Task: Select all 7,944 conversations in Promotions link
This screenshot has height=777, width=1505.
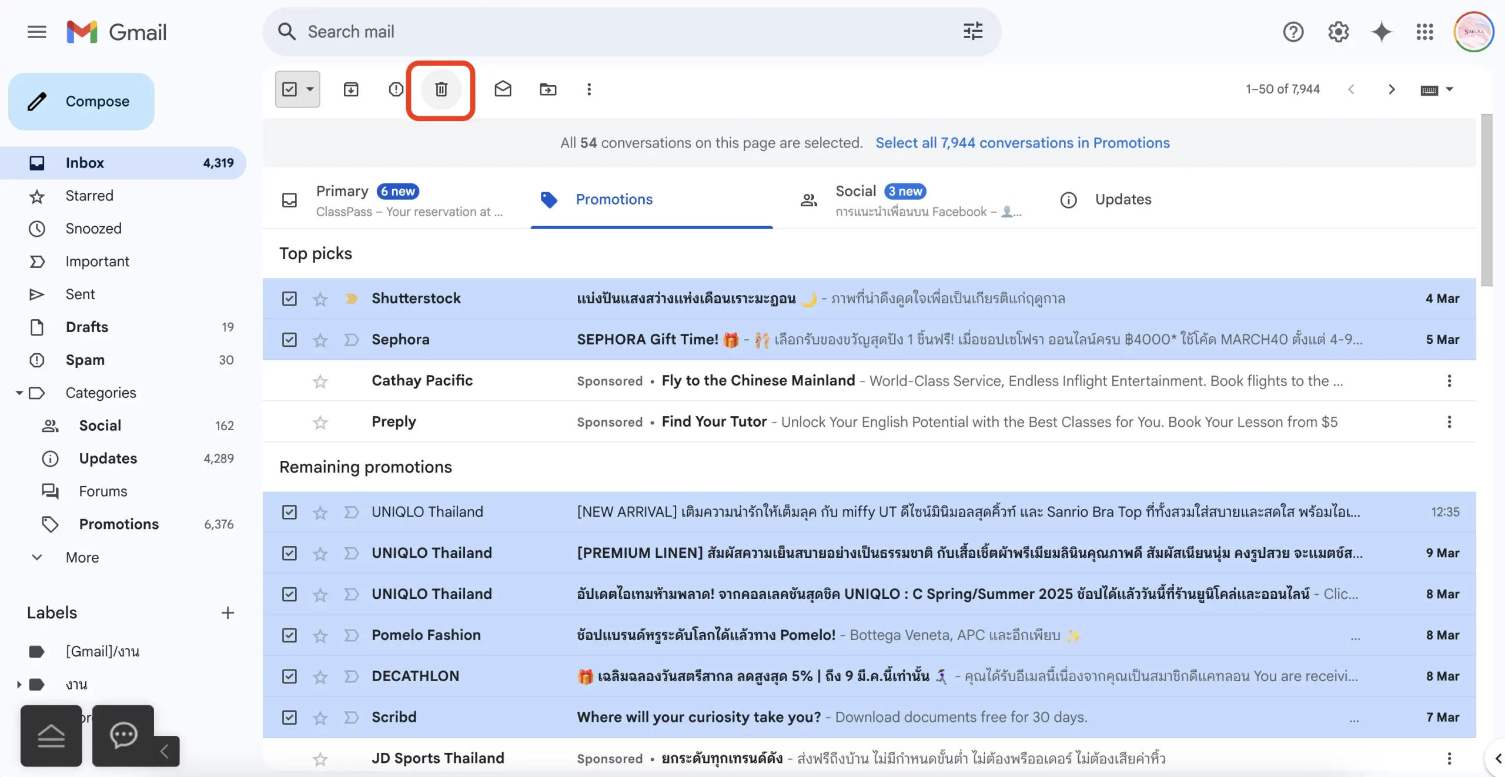Action: click(x=1022, y=143)
